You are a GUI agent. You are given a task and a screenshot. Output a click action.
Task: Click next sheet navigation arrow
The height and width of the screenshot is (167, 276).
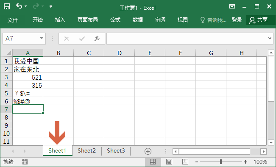tap(25, 151)
